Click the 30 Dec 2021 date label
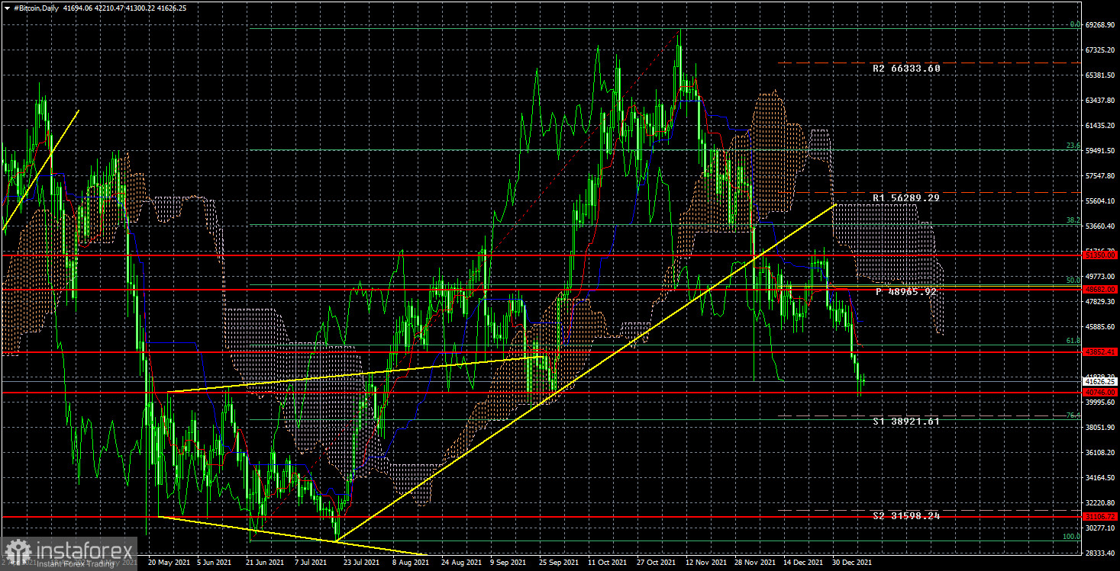 [852, 562]
